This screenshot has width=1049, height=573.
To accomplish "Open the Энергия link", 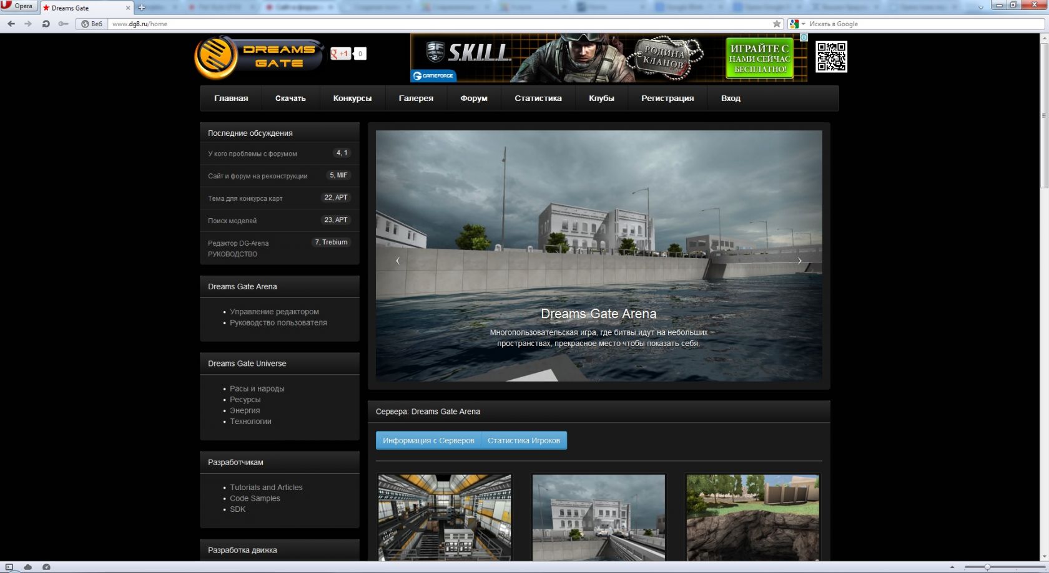I will 245,411.
